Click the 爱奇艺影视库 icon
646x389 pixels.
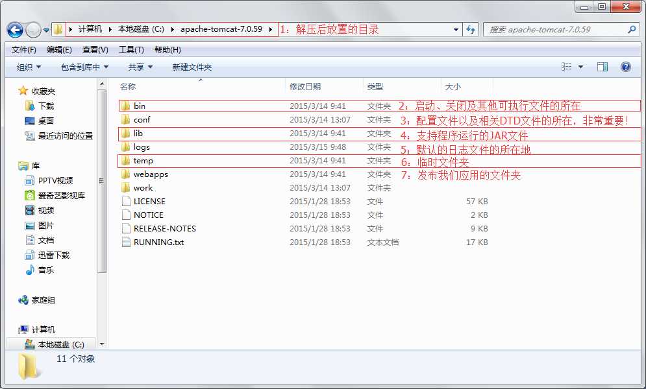click(x=30, y=195)
